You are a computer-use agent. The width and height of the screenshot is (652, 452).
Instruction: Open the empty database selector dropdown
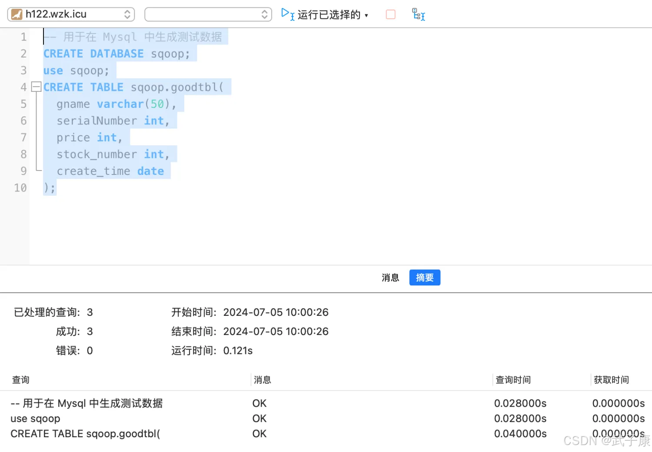[208, 14]
